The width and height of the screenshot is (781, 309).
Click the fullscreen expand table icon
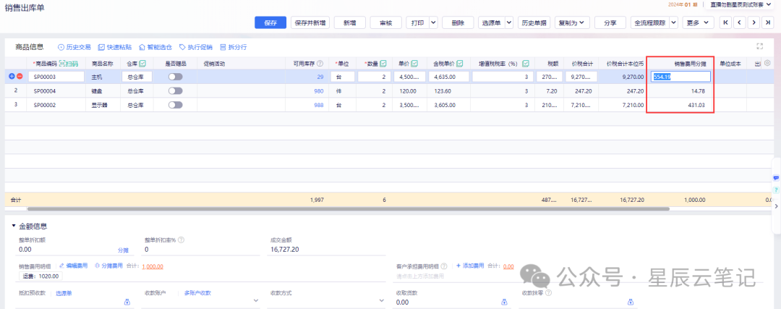pyautogui.click(x=759, y=46)
